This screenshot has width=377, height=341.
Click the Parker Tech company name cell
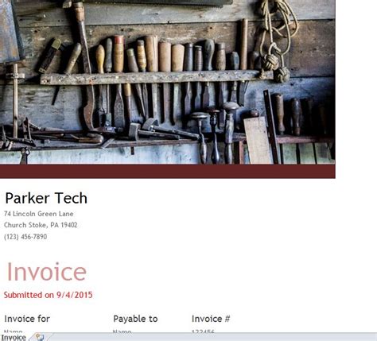click(x=46, y=198)
